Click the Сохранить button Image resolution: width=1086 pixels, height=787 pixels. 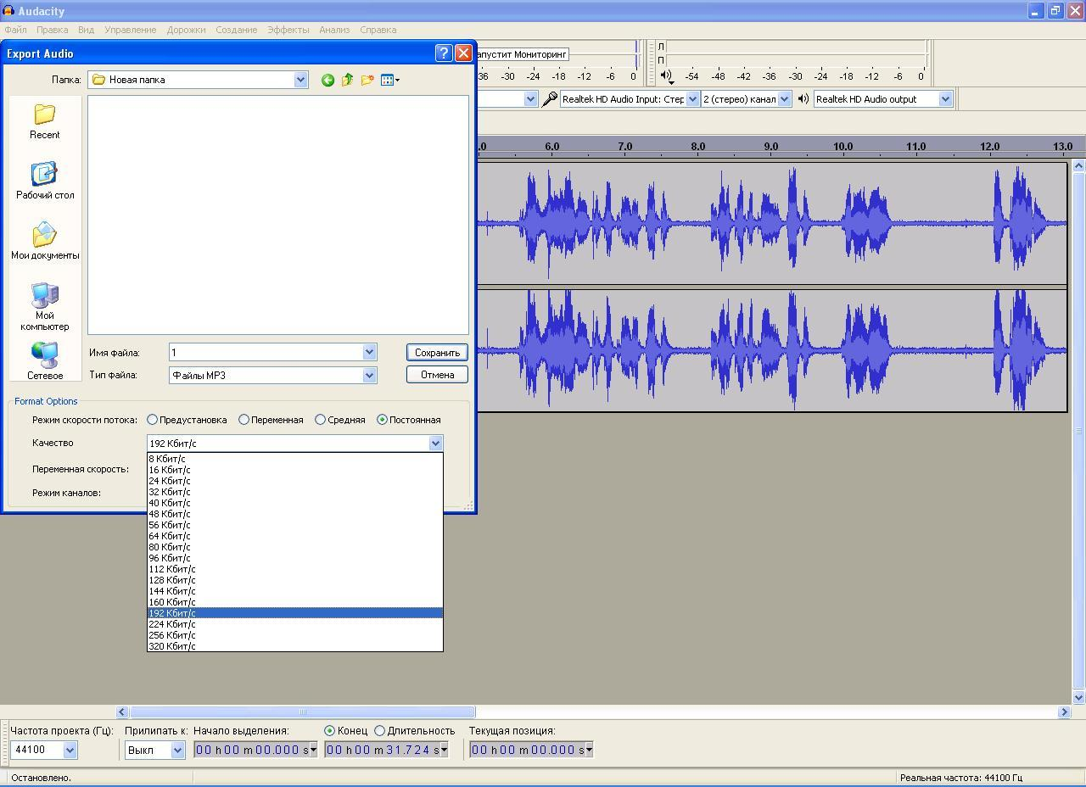tap(437, 352)
